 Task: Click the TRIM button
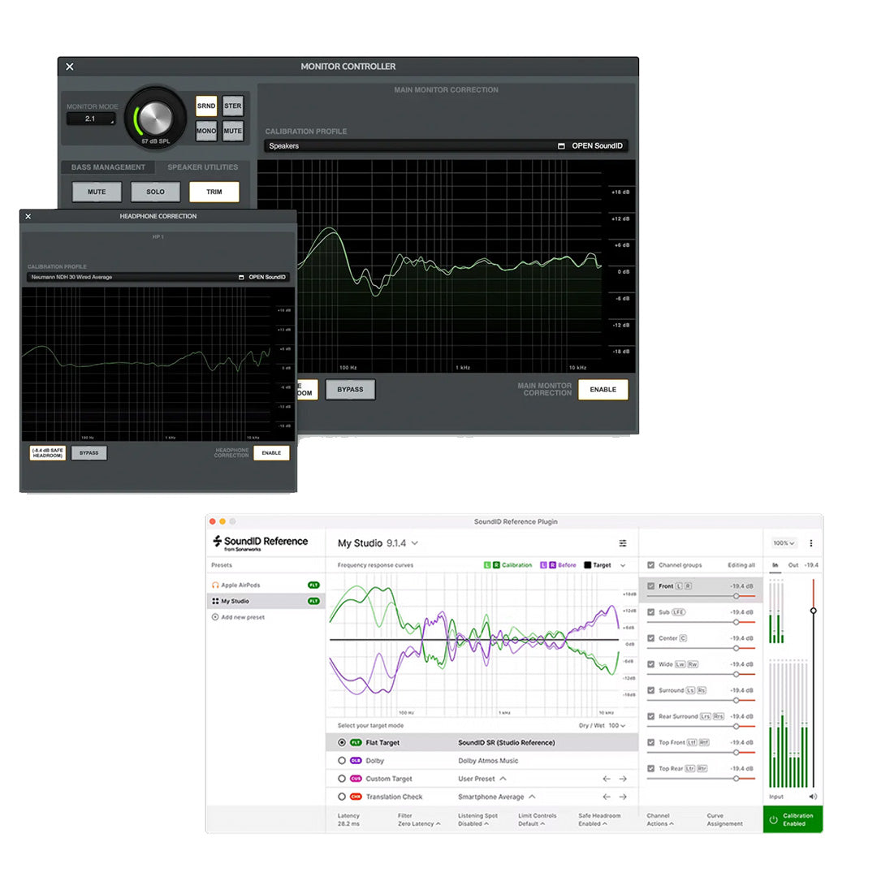[214, 192]
